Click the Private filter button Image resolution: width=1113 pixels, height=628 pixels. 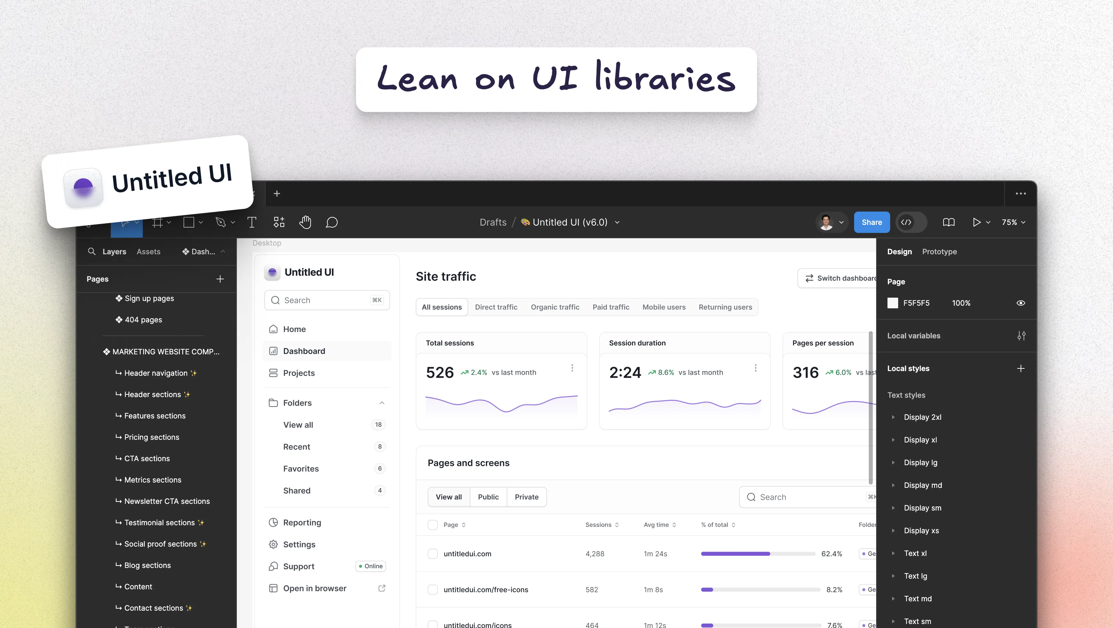526,497
